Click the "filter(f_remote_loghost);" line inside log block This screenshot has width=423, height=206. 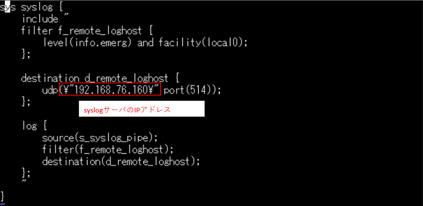(x=108, y=149)
